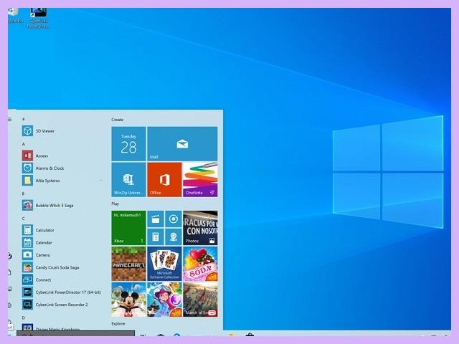Launch the Minecraft tile
459x344 pixels.
click(x=128, y=264)
